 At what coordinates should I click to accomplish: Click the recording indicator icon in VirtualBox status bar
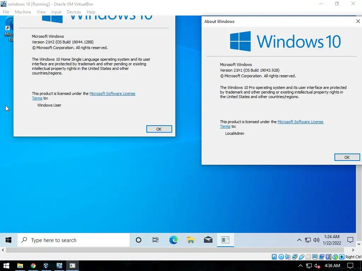tap(321, 257)
